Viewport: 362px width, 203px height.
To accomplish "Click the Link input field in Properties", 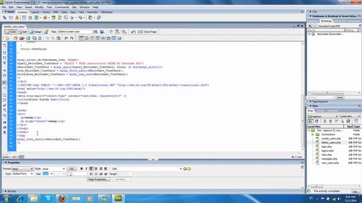I will pyautogui.click(x=148, y=169).
